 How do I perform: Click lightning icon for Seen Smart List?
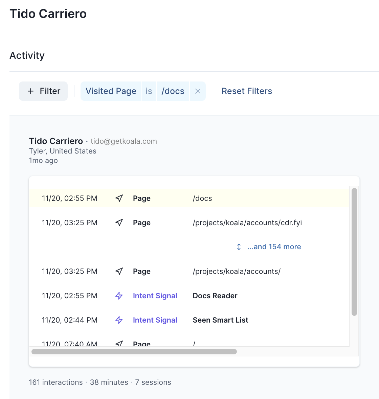click(119, 320)
